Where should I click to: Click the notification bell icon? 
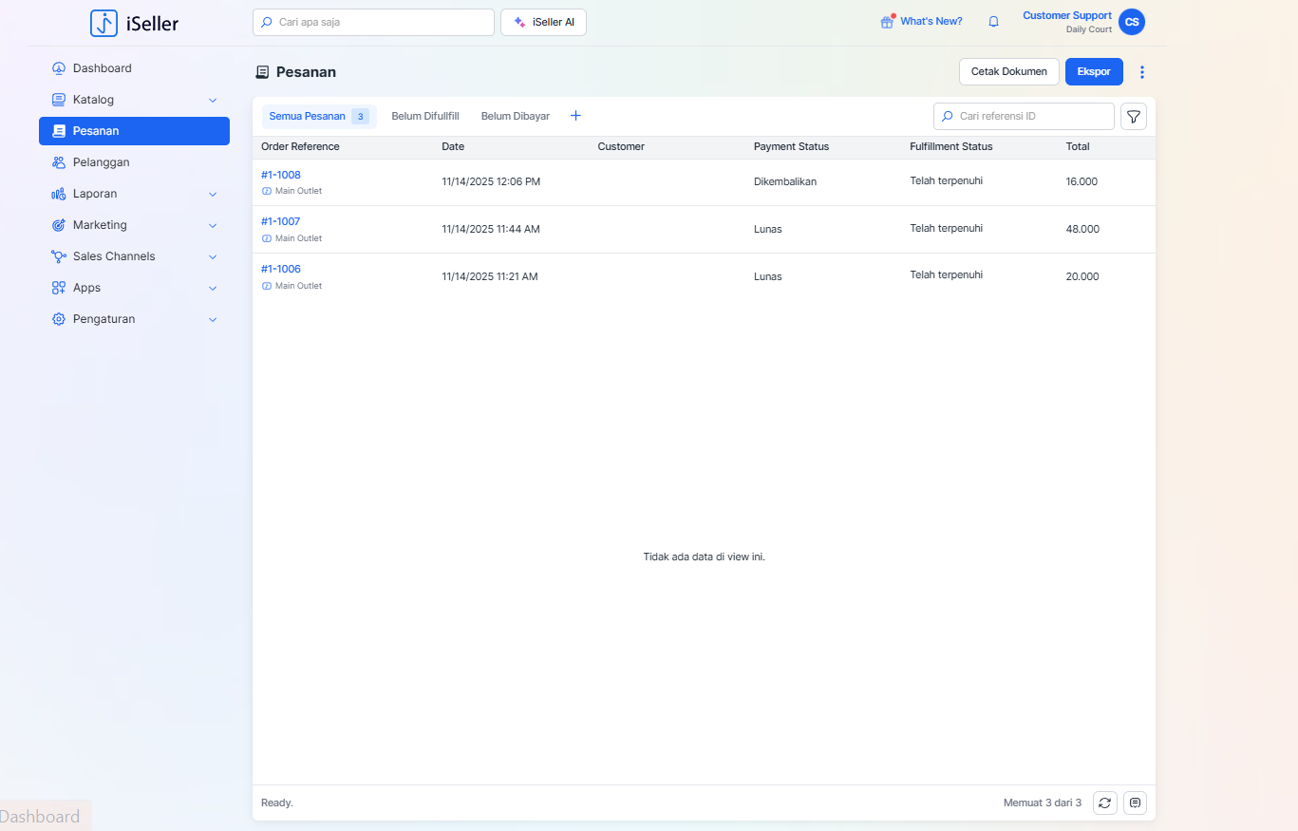[x=994, y=22]
